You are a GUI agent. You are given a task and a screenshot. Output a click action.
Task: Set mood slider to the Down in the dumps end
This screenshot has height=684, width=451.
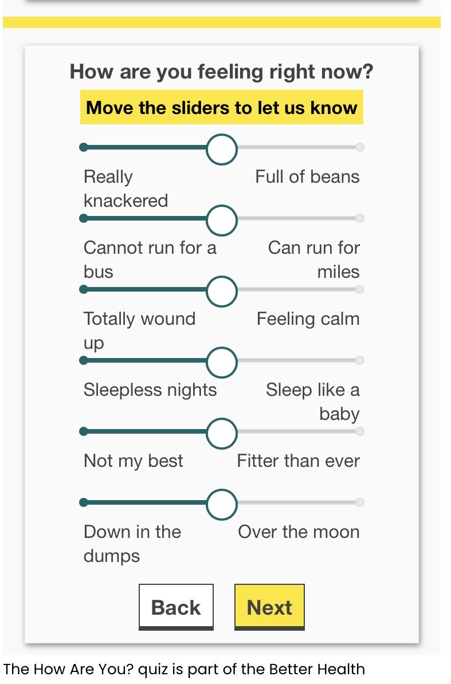pos(84,503)
